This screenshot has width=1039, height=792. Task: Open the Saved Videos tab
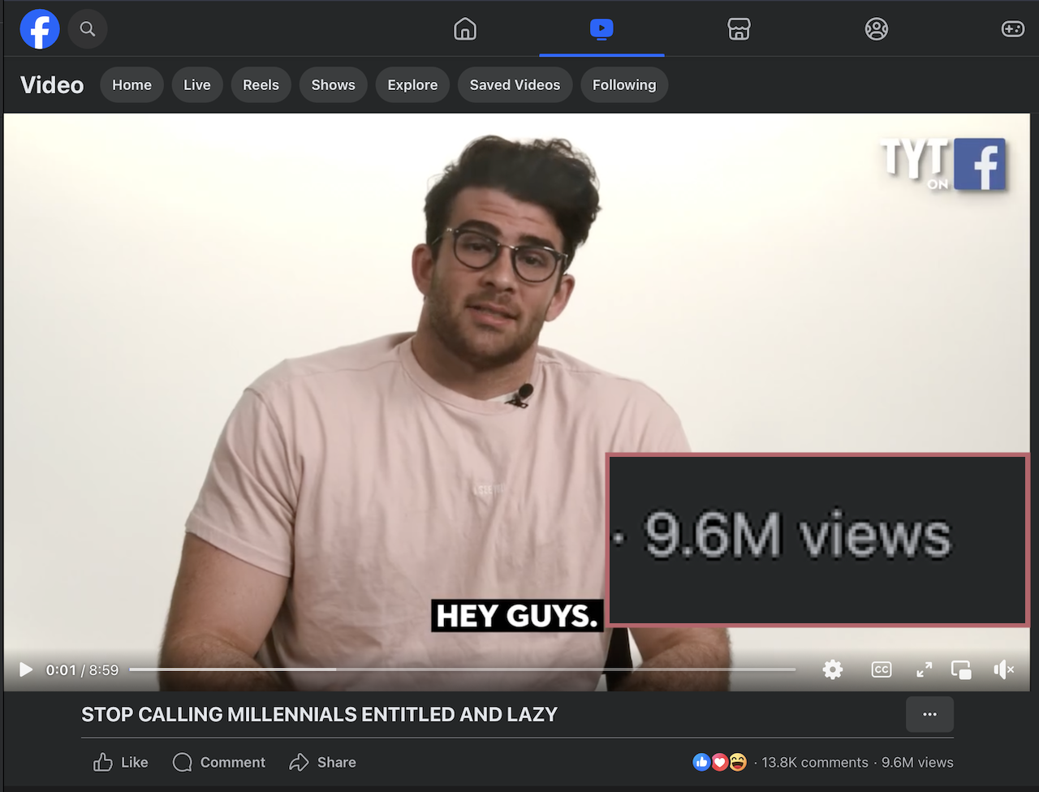click(x=515, y=84)
